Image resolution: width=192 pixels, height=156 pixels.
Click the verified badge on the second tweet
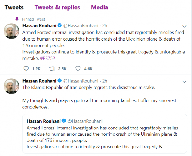(x=60, y=81)
